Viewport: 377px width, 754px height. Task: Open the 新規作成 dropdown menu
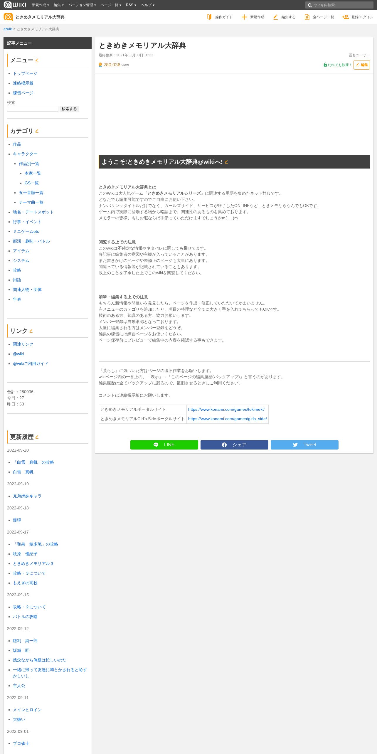(40, 5)
